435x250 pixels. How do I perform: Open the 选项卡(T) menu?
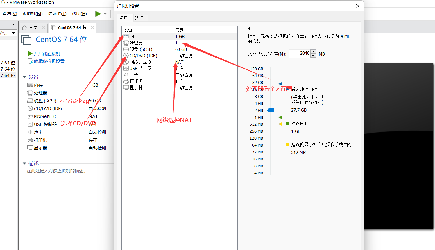tap(57, 14)
